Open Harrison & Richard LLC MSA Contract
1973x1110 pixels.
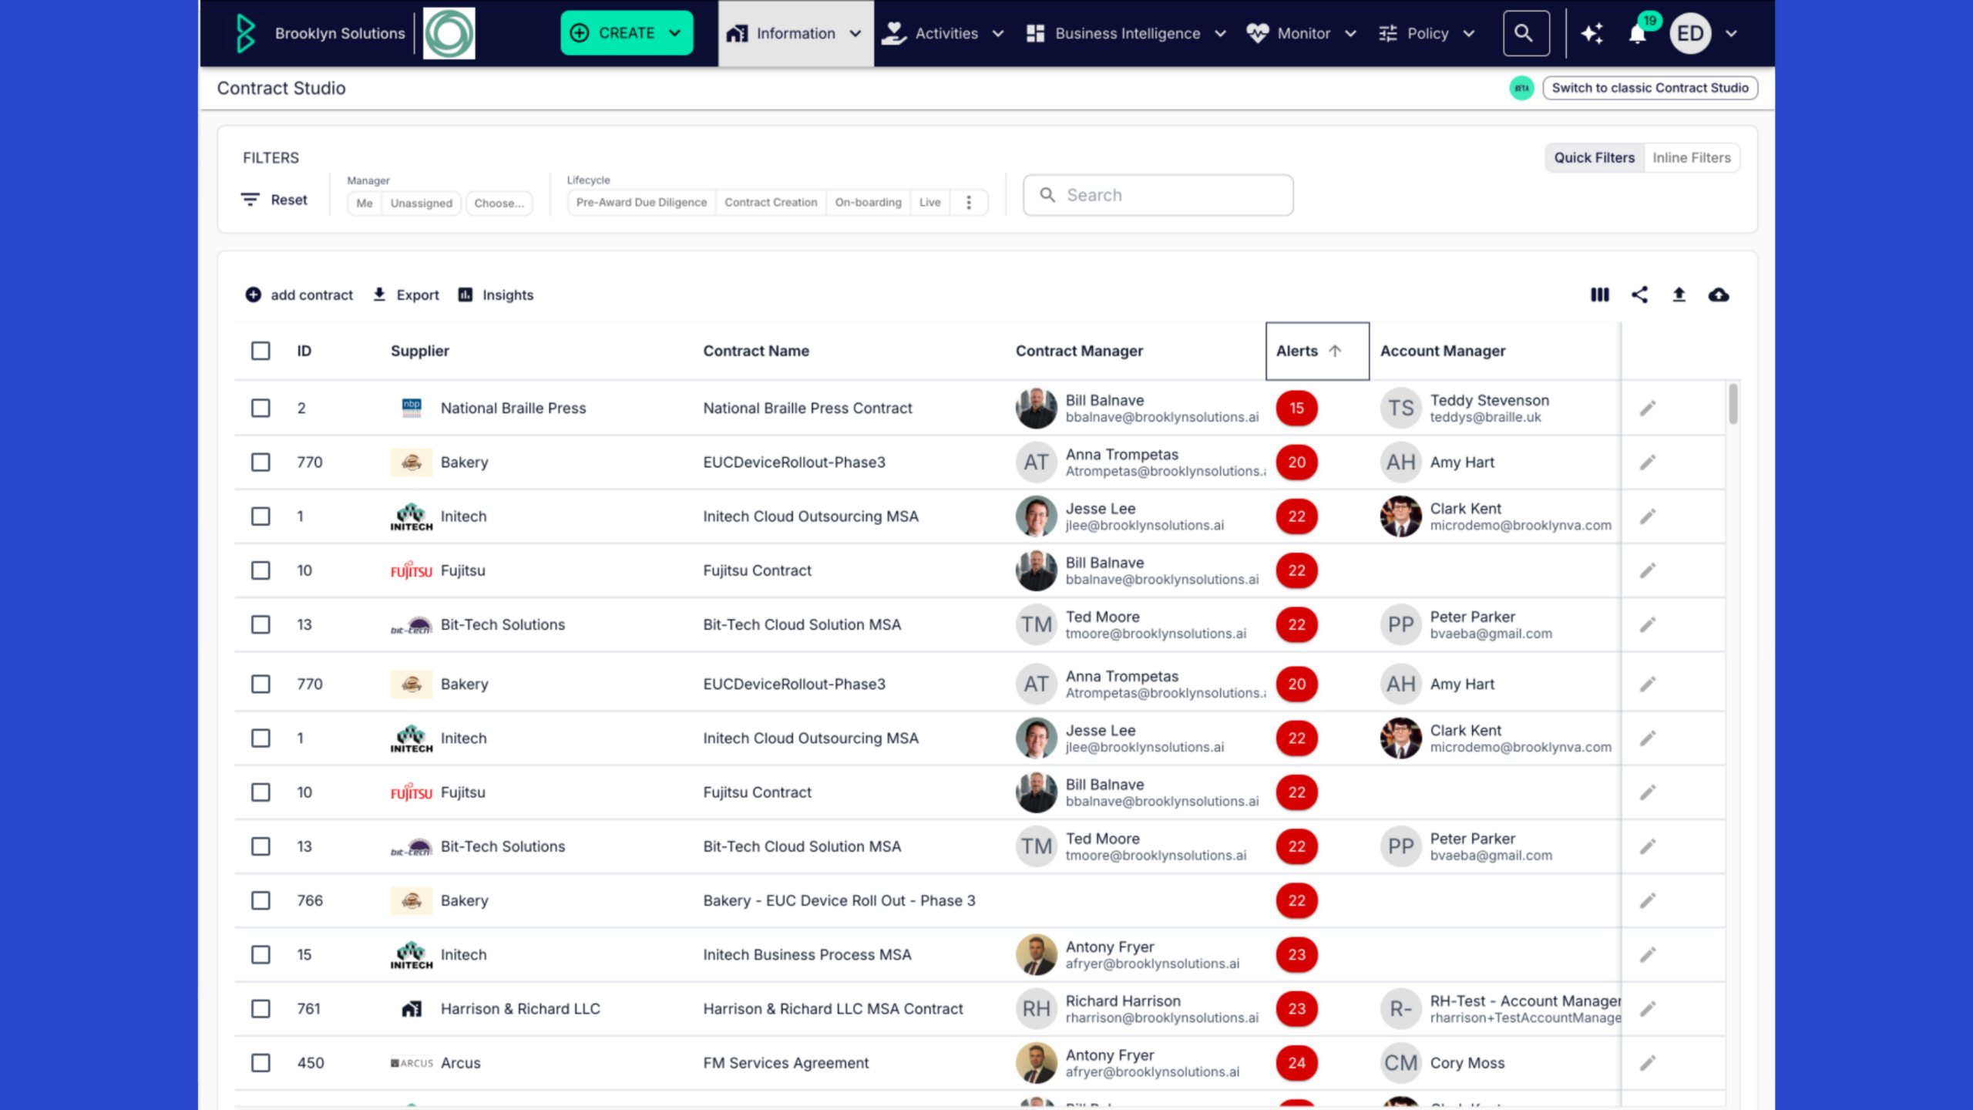click(x=832, y=1008)
